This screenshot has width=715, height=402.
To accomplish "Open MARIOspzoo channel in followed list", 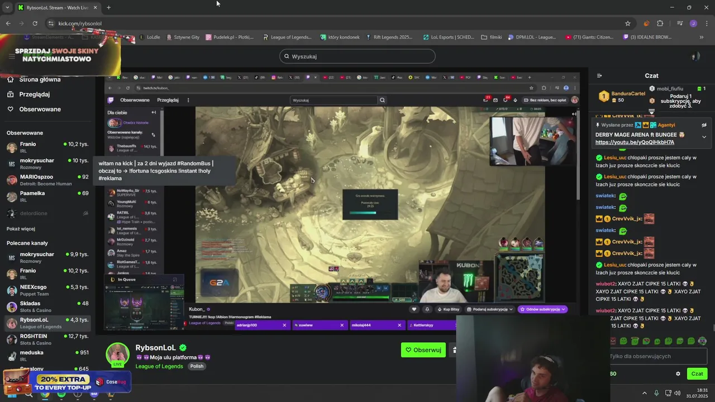I will coord(47,180).
